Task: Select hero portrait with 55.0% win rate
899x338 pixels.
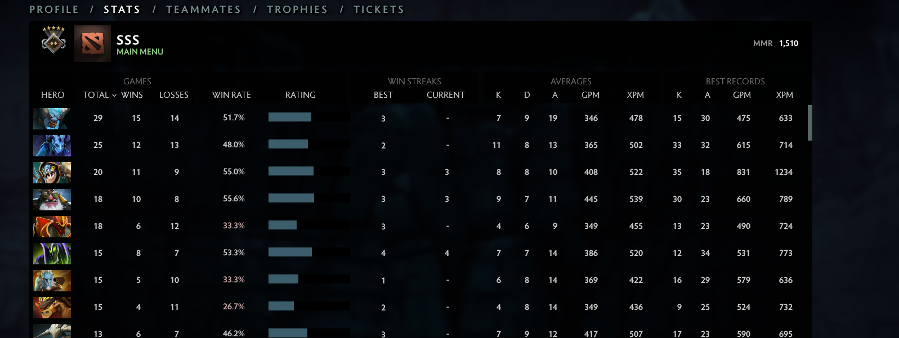Action: 52,172
